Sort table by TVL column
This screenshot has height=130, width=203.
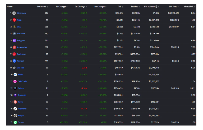120,7
